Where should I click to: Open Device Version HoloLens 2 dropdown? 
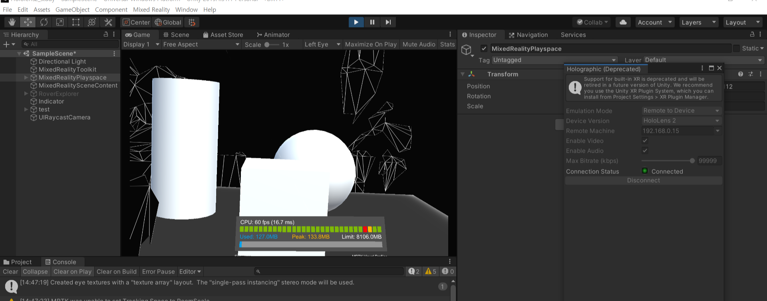681,120
